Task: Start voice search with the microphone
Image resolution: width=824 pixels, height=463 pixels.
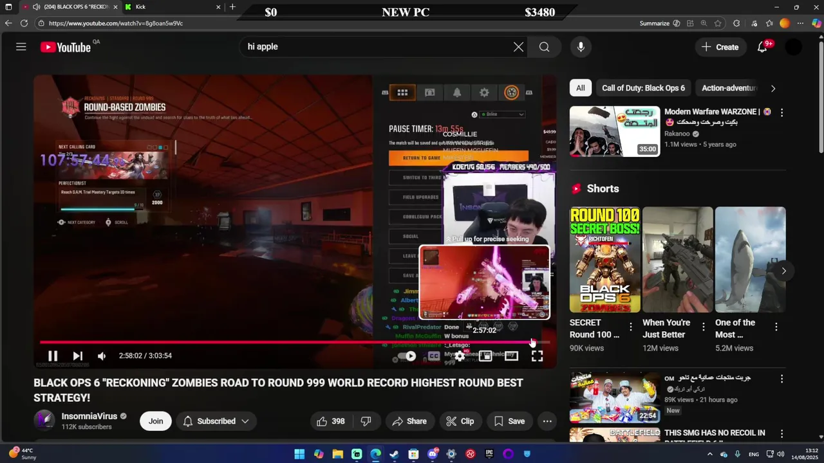Action: point(581,47)
